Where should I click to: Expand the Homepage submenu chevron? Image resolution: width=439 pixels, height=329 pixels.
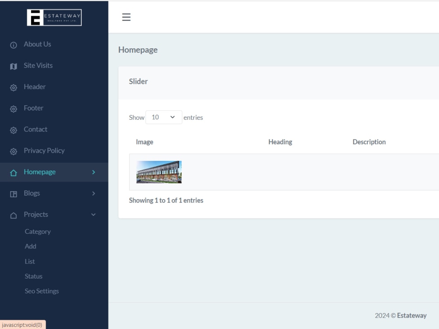pos(94,172)
